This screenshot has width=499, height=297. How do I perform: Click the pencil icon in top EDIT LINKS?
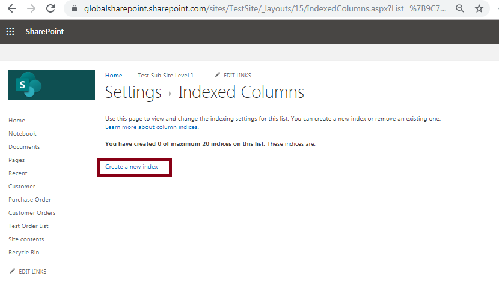[x=217, y=75]
